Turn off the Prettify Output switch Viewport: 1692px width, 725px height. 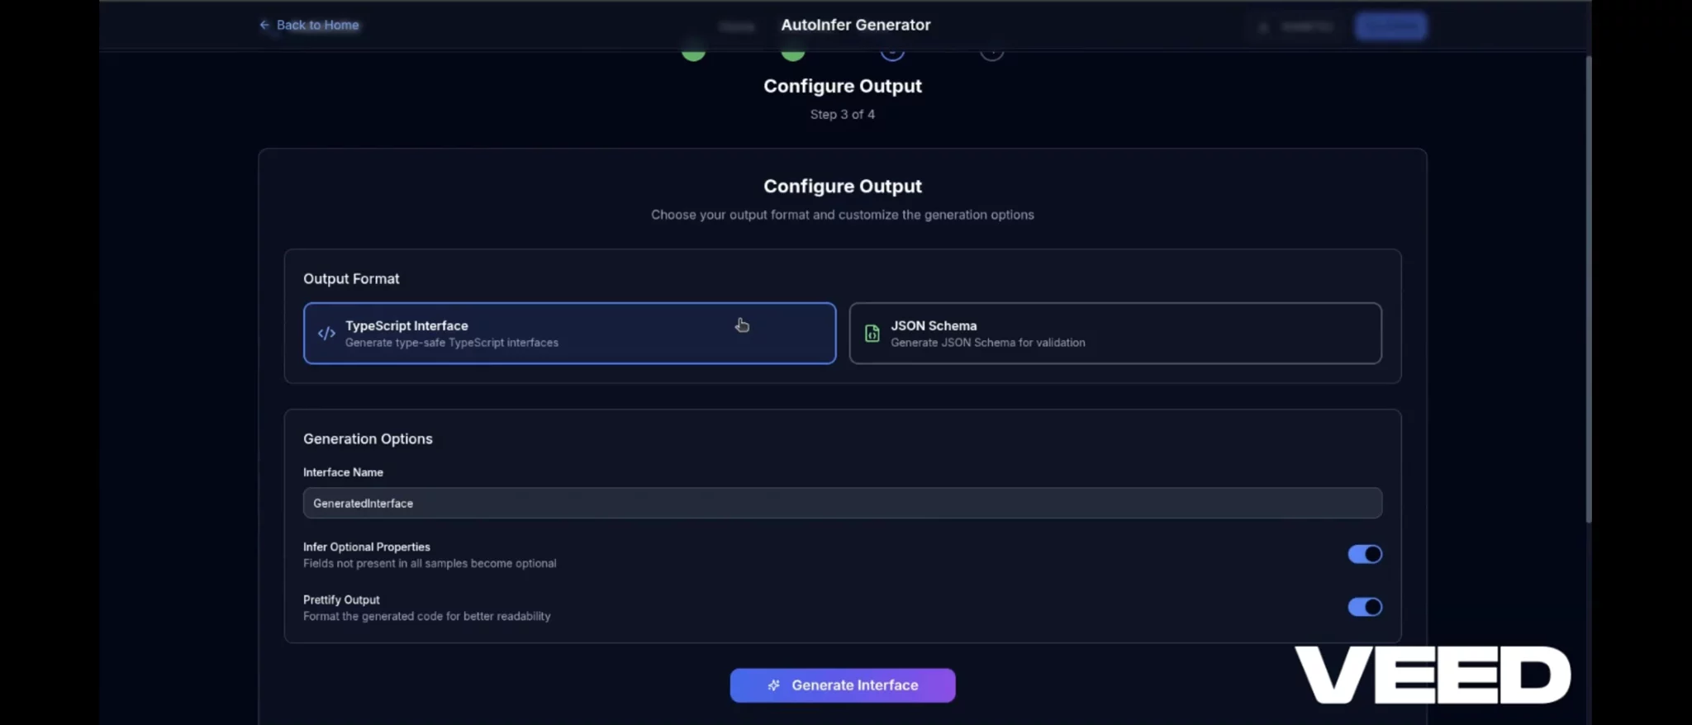pyautogui.click(x=1364, y=607)
